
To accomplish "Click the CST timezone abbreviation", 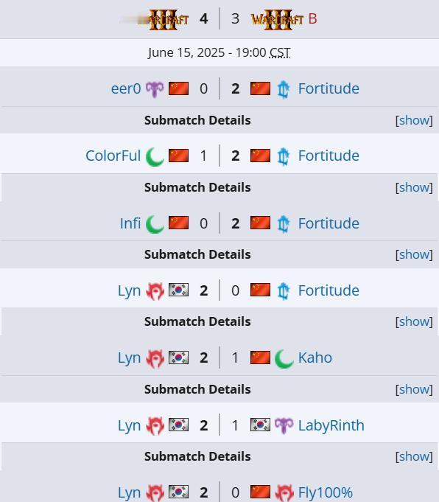I will click(x=280, y=52).
